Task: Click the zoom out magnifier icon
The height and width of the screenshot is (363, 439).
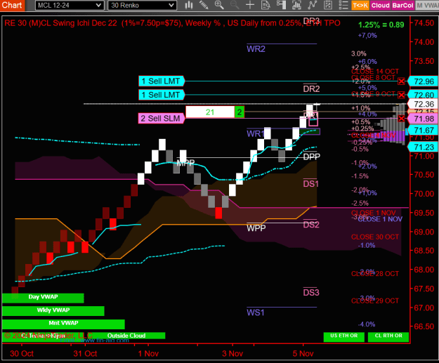Action: (x=235, y=5)
